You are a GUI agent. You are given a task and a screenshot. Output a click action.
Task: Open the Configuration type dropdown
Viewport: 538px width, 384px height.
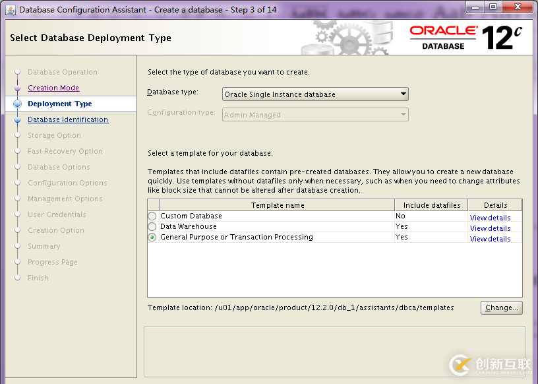point(315,115)
